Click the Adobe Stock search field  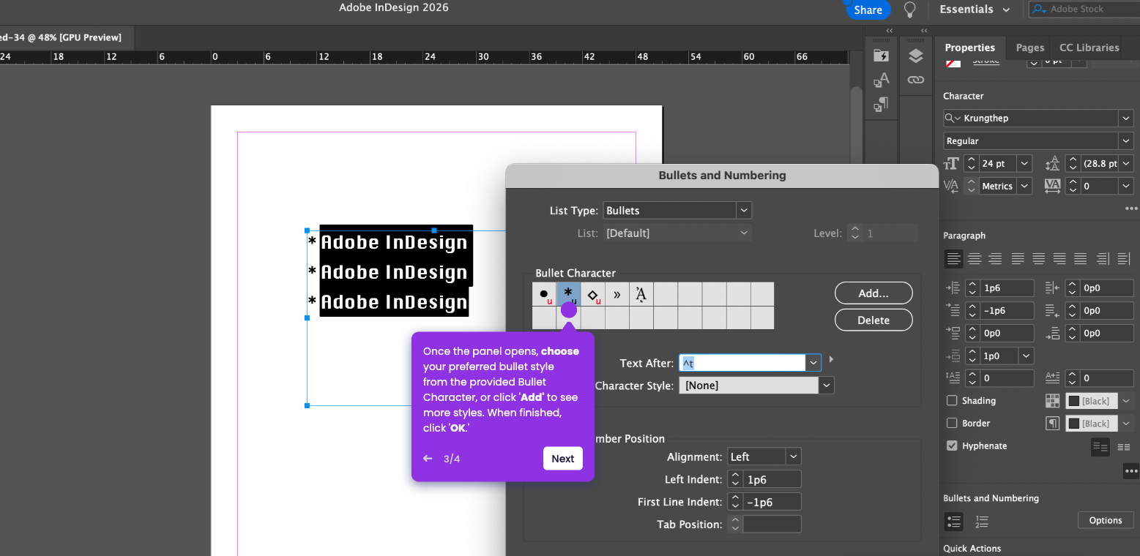[1085, 10]
